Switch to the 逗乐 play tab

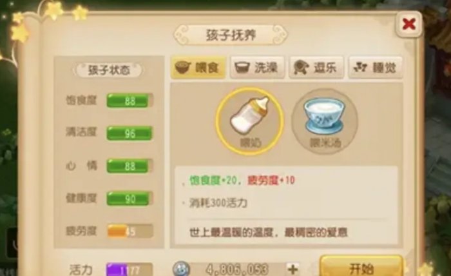pyautogui.click(x=316, y=68)
